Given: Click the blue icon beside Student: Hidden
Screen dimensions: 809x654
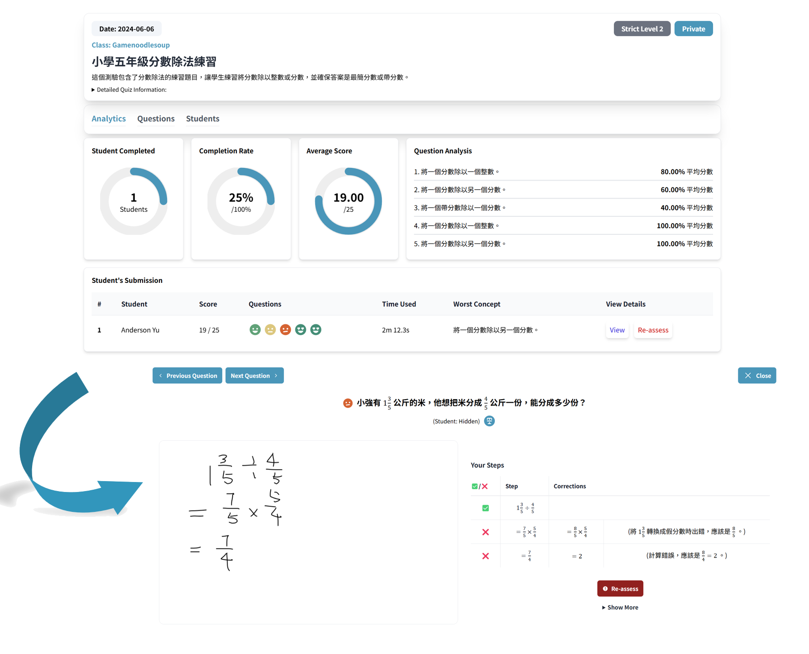Looking at the screenshot, I should pyautogui.click(x=489, y=421).
